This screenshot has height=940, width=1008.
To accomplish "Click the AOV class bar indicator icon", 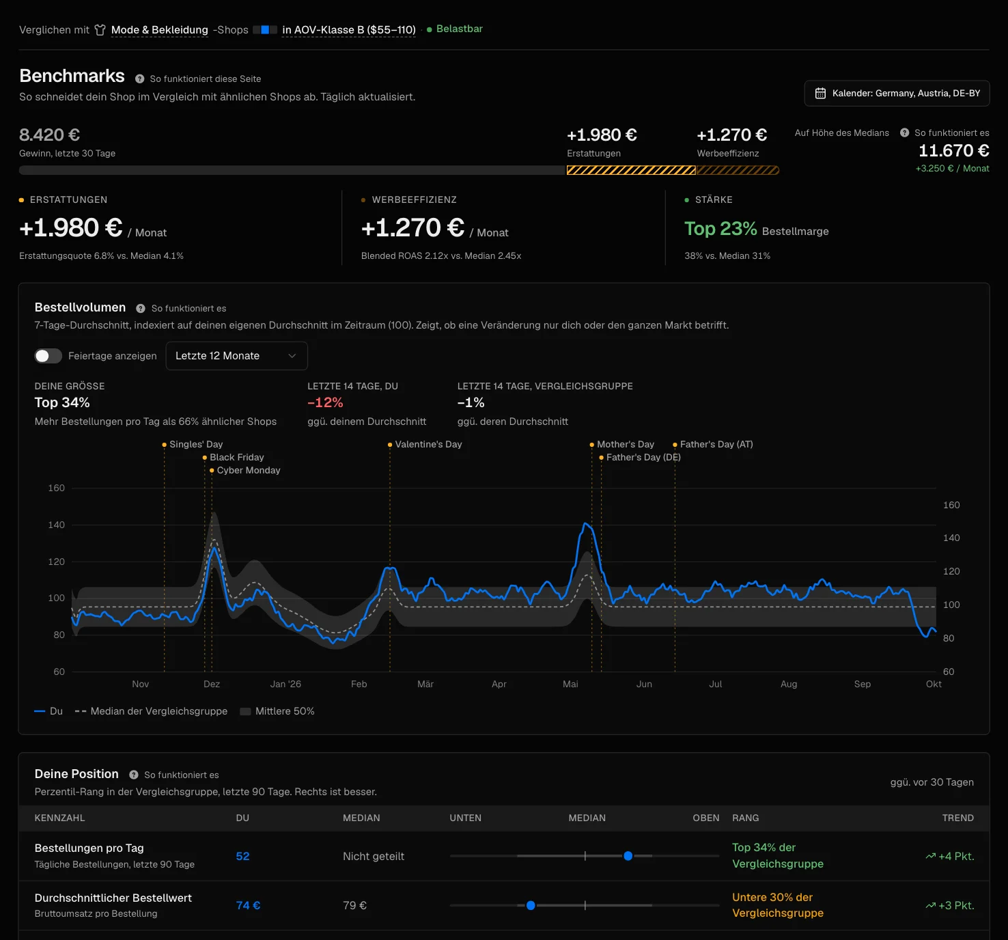I will point(265,30).
